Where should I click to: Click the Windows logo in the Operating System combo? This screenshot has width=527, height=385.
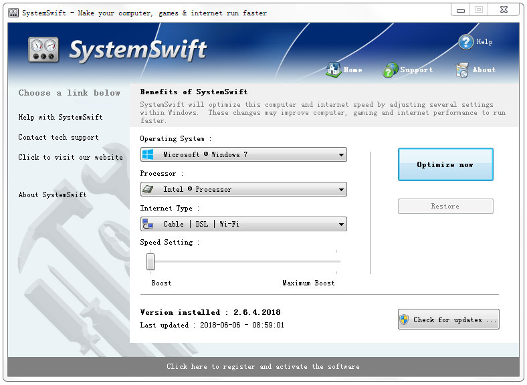point(148,154)
